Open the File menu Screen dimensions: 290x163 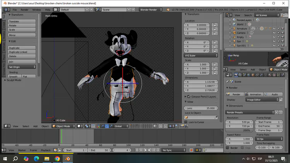coord(15,10)
